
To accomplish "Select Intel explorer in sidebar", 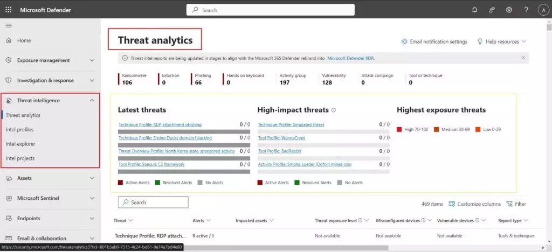I will tap(20, 144).
